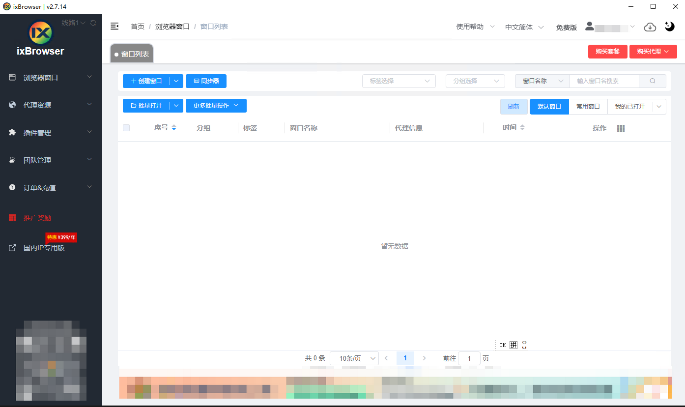
Task: Open the 10条/页 page size dropdown
Action: coord(354,358)
